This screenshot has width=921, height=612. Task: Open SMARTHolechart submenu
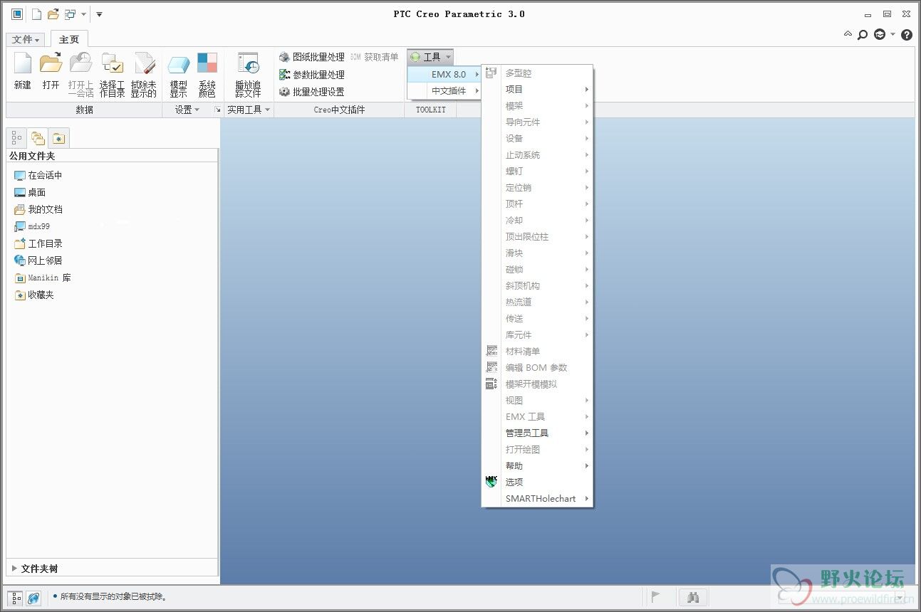(538, 499)
